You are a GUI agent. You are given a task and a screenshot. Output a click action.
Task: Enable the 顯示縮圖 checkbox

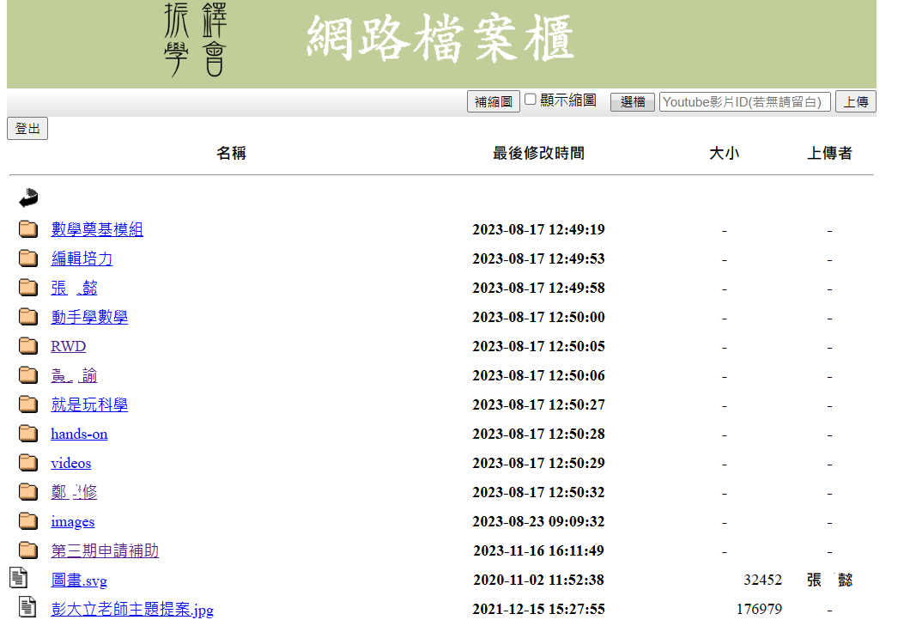coord(531,100)
